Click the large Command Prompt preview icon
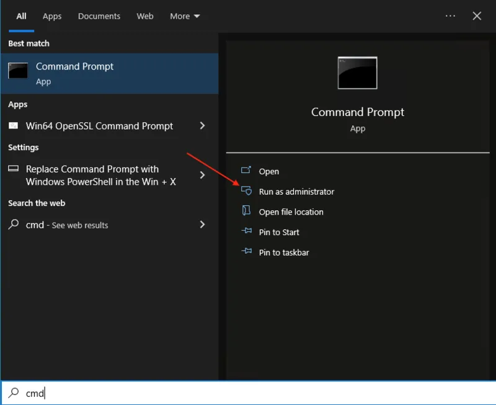Viewport: 496px width, 405px height. pos(358,73)
